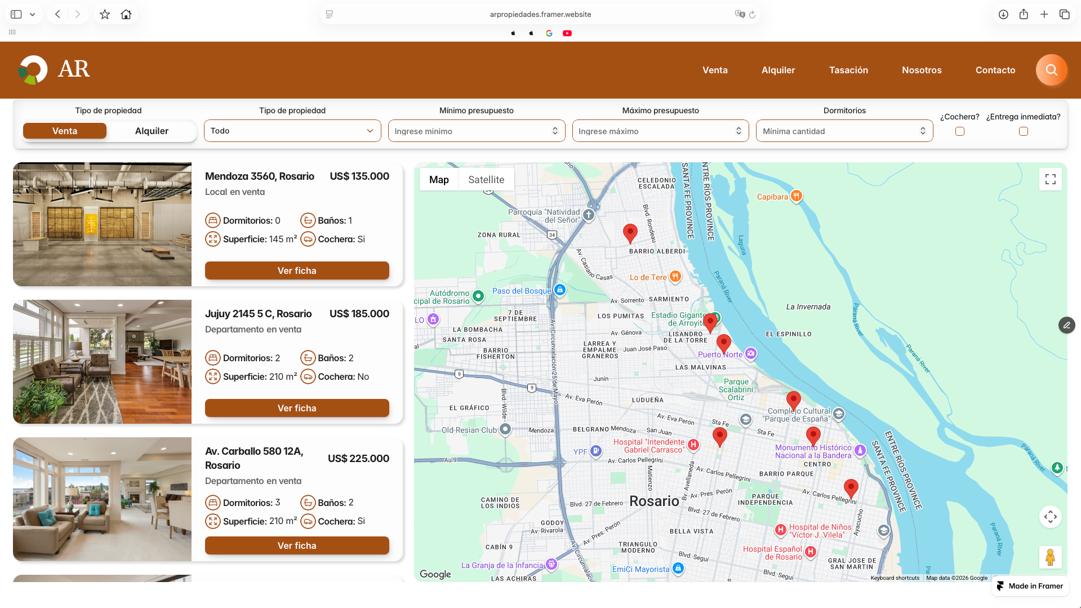This screenshot has width=1081, height=608.
Task: Click Ver ficha for Jujuy 2145 5 C
Action: point(297,408)
